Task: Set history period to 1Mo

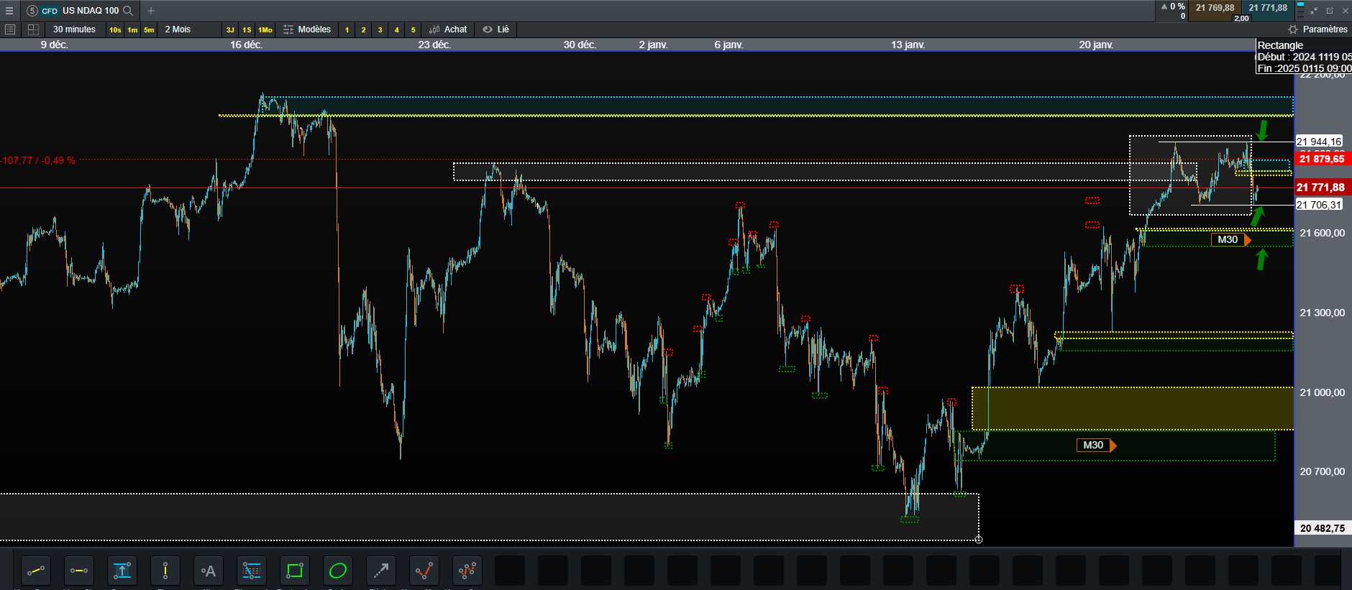Action: (x=265, y=29)
